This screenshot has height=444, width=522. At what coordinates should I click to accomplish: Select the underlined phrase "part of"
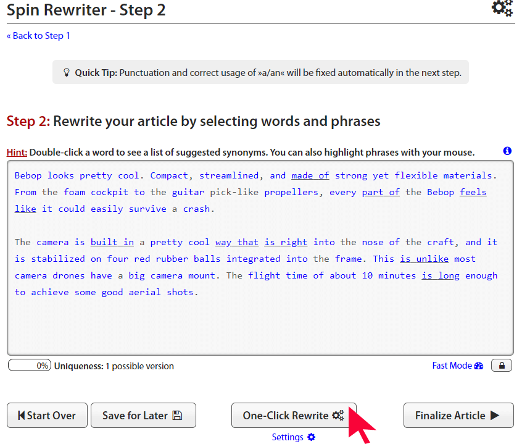pyautogui.click(x=381, y=192)
